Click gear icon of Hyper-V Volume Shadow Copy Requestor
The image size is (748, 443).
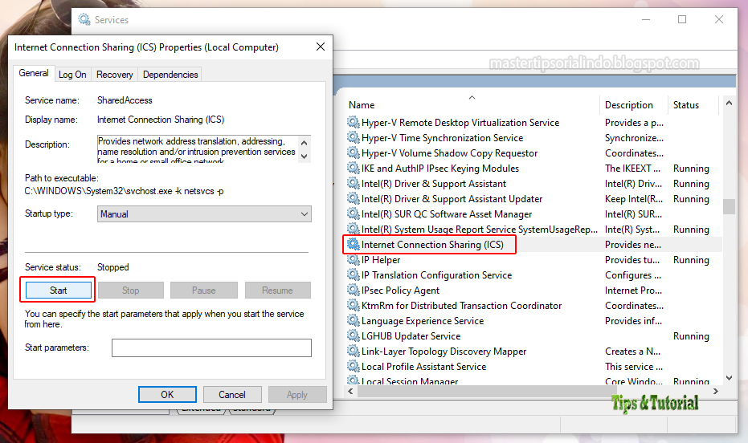pyautogui.click(x=353, y=153)
